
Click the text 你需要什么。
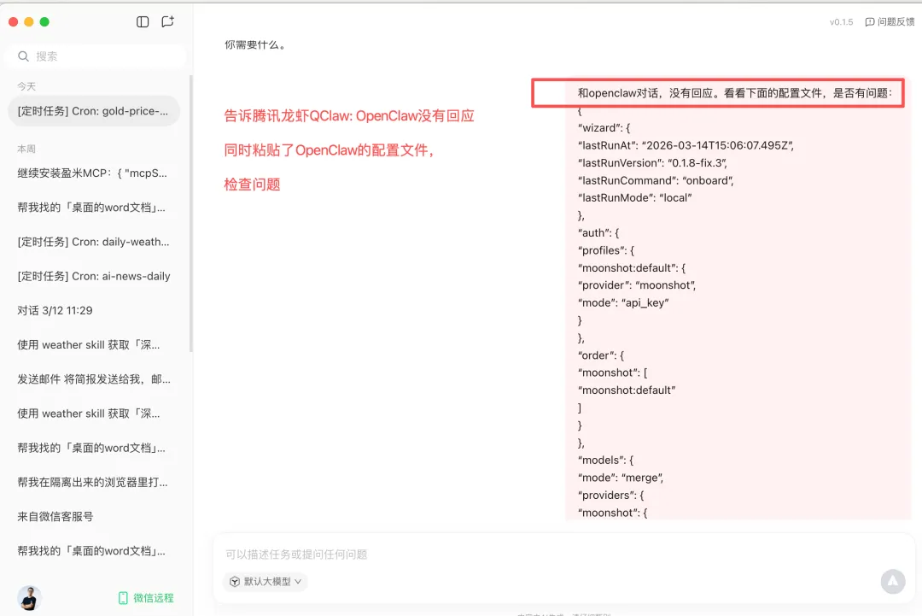pos(255,44)
